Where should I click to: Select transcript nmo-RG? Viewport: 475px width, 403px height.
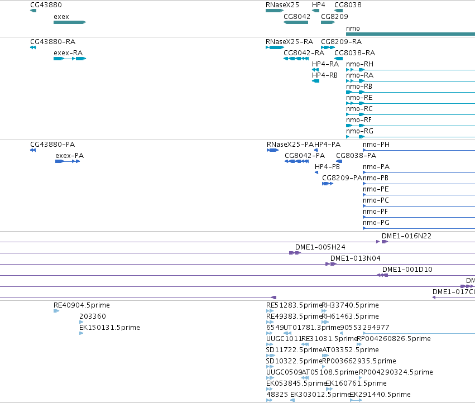coord(359,131)
